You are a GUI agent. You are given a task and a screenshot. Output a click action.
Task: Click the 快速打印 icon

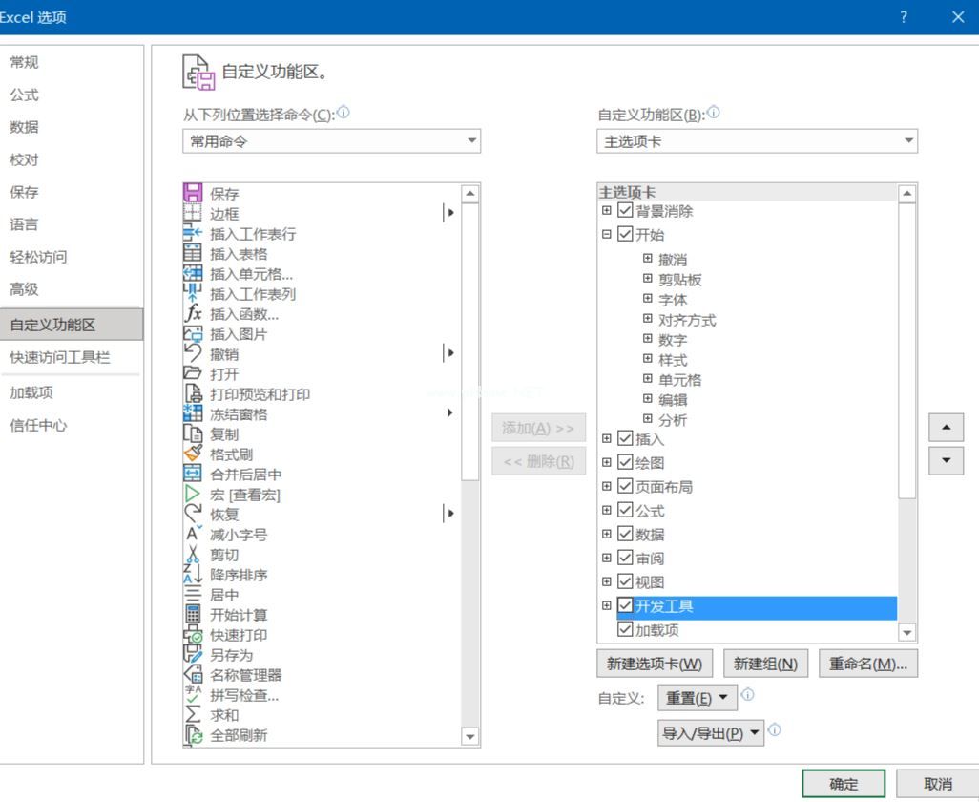click(x=193, y=634)
